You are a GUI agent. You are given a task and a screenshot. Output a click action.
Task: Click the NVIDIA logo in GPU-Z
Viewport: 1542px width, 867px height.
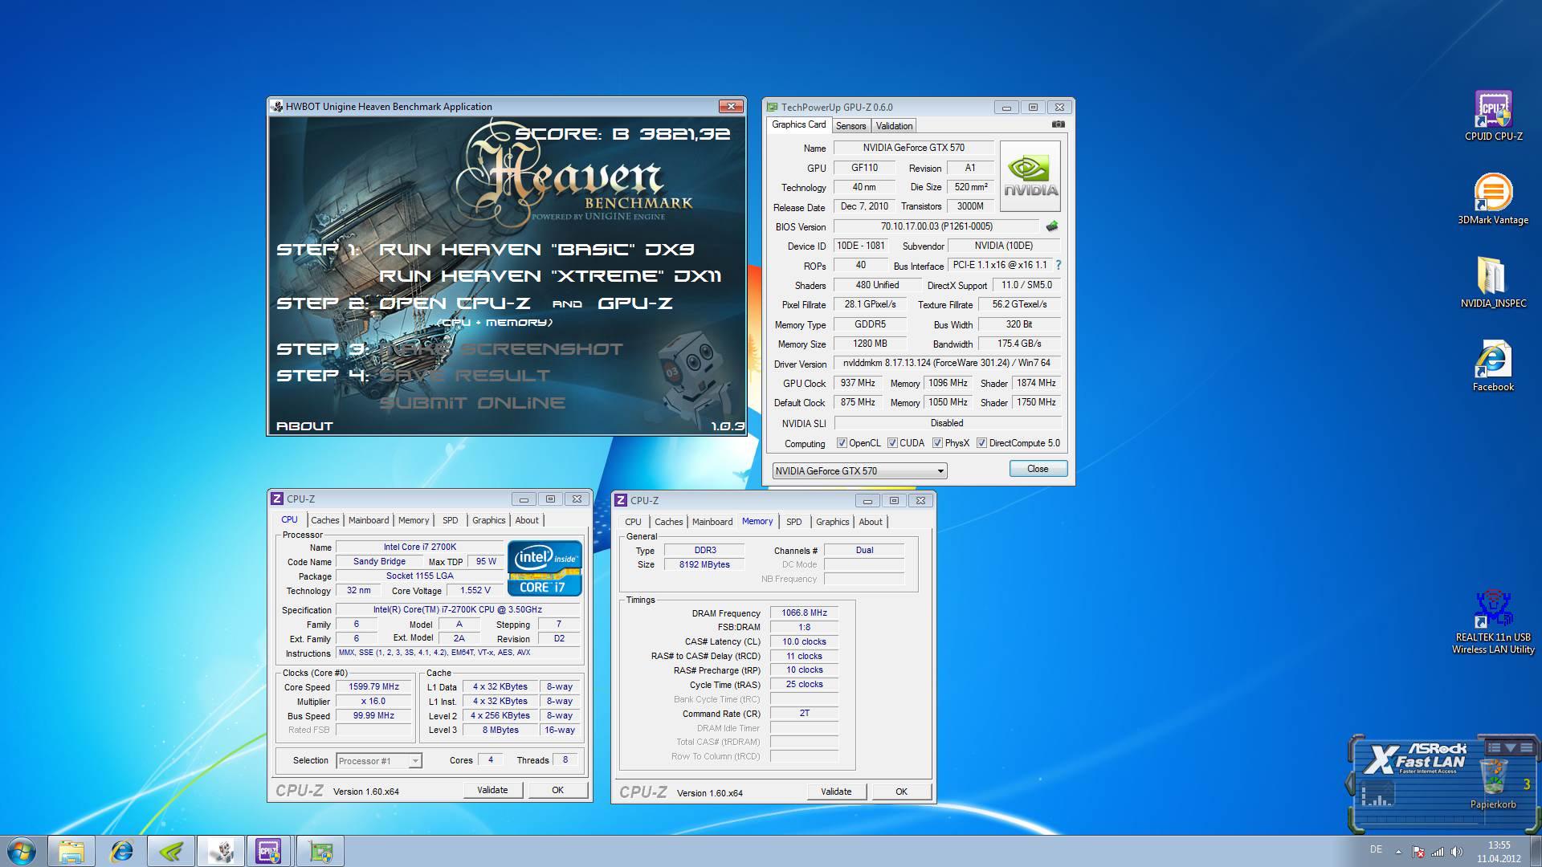pyautogui.click(x=1030, y=177)
